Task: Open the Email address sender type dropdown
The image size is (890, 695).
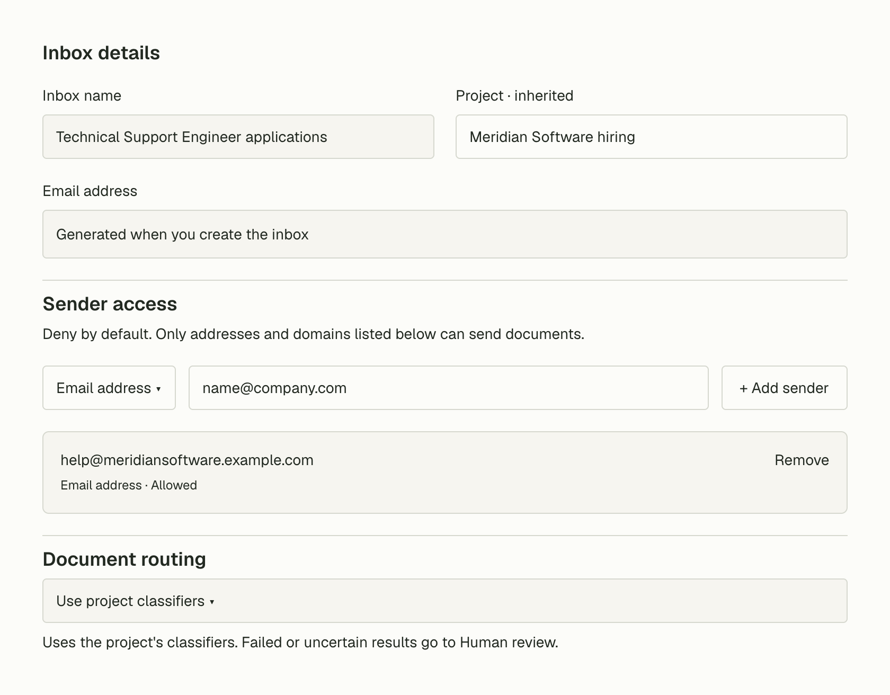Action: pos(109,388)
